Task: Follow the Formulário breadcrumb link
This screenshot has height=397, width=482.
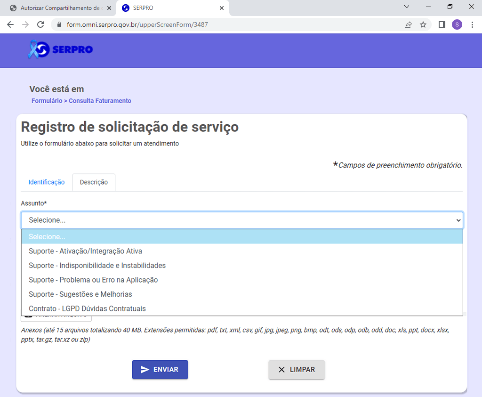Action: 47,101
